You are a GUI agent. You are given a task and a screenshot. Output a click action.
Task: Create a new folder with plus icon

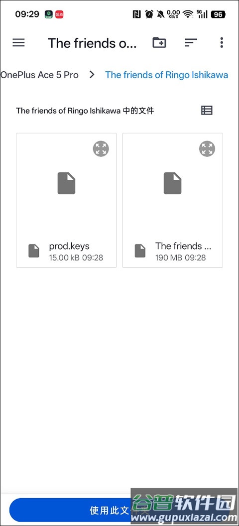click(159, 43)
